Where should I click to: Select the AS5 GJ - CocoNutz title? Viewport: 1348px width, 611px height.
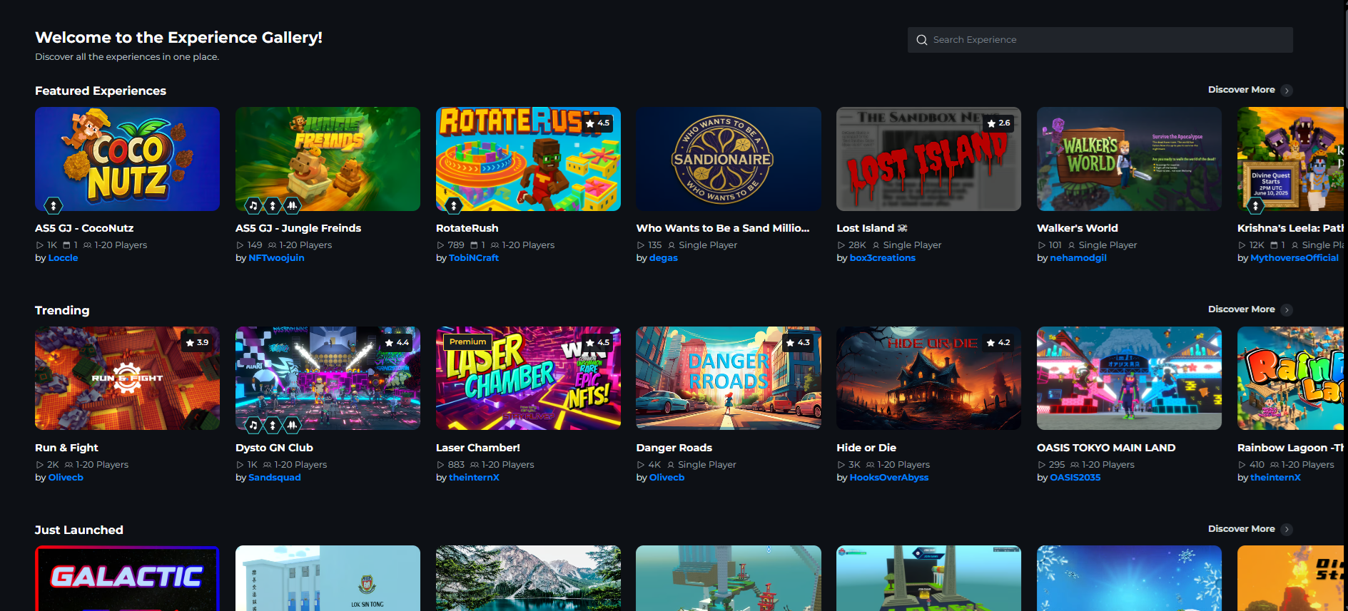[84, 228]
